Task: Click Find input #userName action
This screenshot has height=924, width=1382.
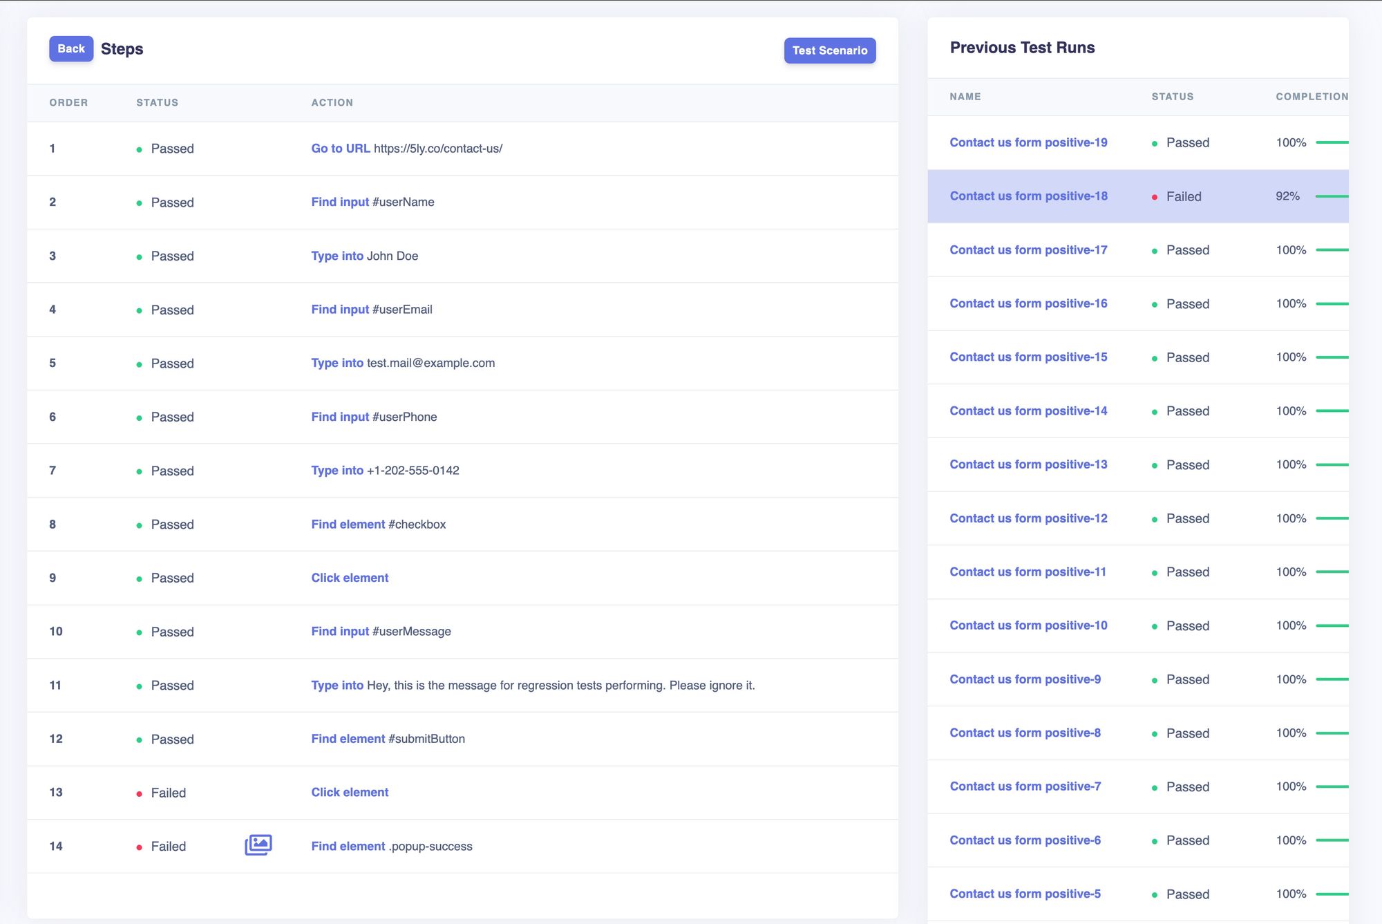Action: pyautogui.click(x=372, y=202)
